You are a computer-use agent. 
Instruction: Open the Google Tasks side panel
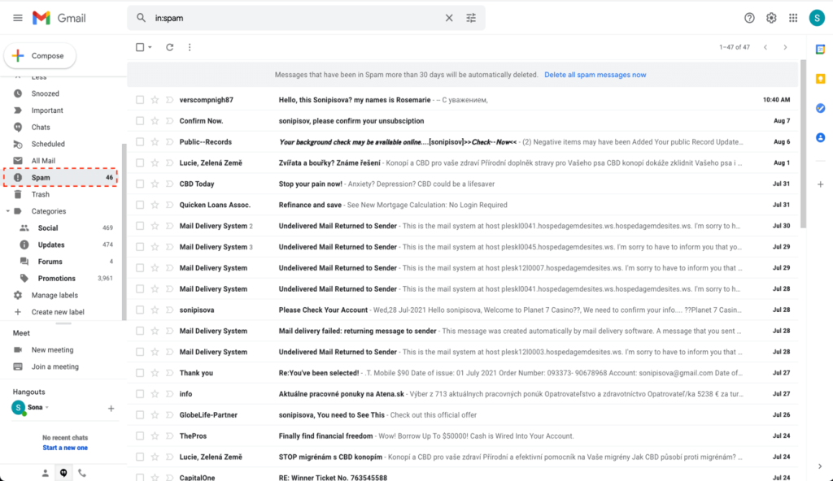pos(820,108)
